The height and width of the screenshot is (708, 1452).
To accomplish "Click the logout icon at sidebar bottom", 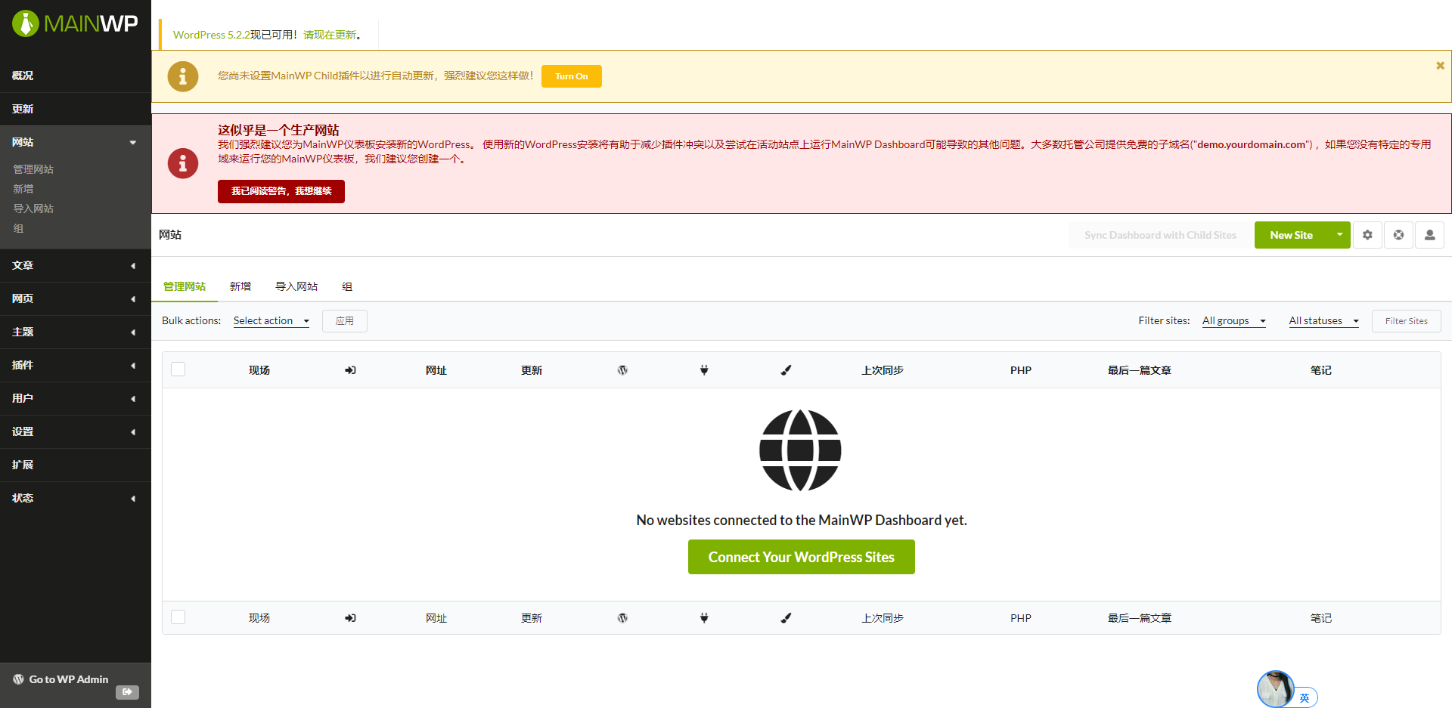I will [x=127, y=692].
